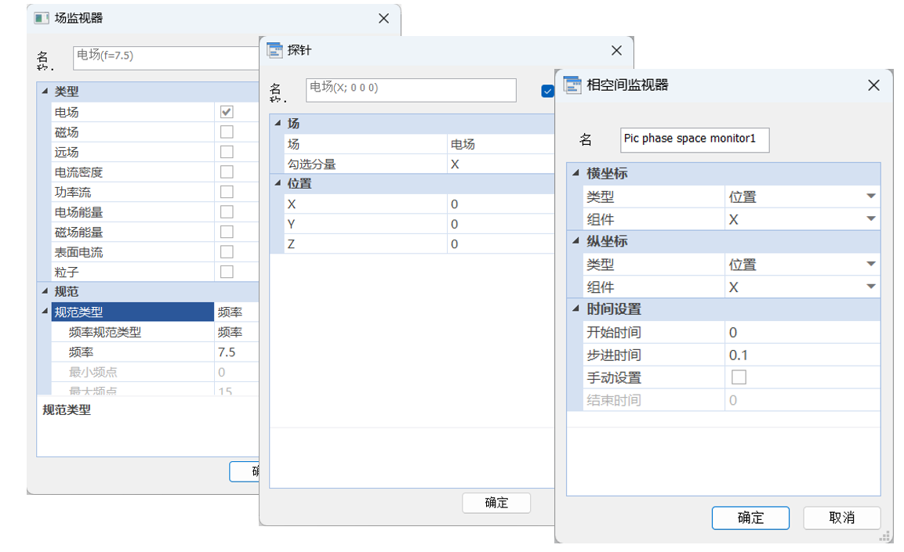904x552 pixels.
Task: Click 确定 in the 相空间监视器 dialog
Action: click(x=750, y=518)
